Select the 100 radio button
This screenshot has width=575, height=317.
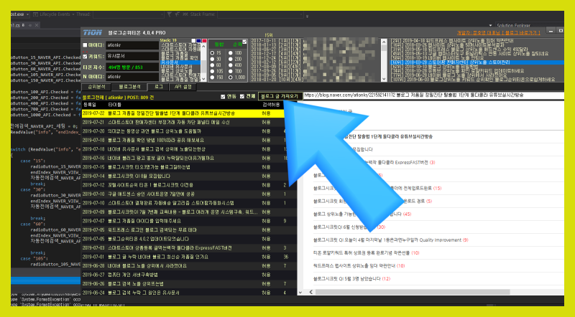pyautogui.click(x=230, y=53)
